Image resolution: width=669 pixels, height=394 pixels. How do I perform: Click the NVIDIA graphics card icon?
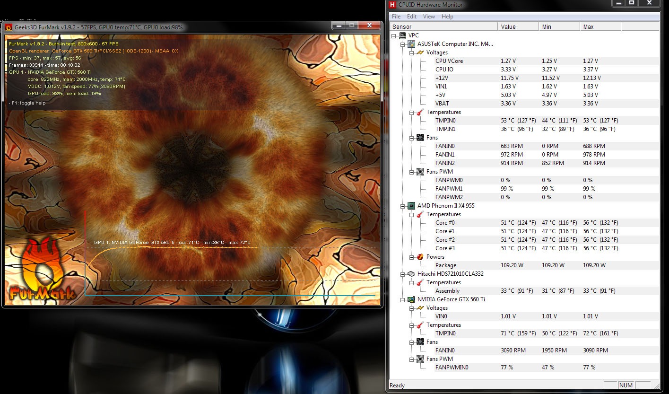tap(411, 299)
